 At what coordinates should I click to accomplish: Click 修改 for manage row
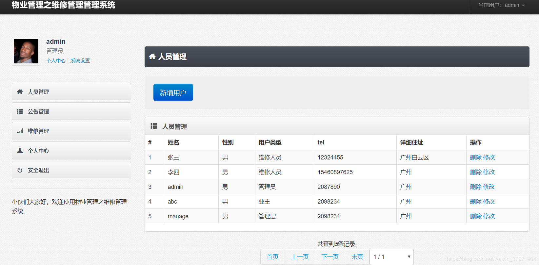point(489,216)
